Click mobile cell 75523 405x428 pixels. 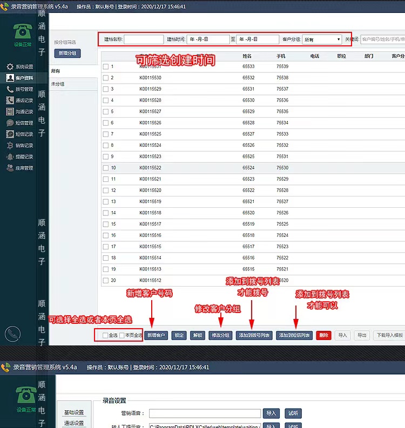point(282,247)
